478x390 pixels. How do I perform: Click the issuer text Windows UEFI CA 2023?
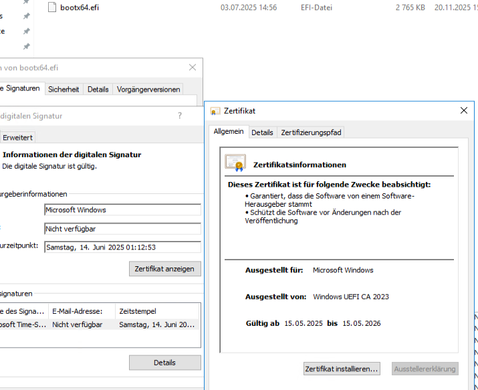351,297
